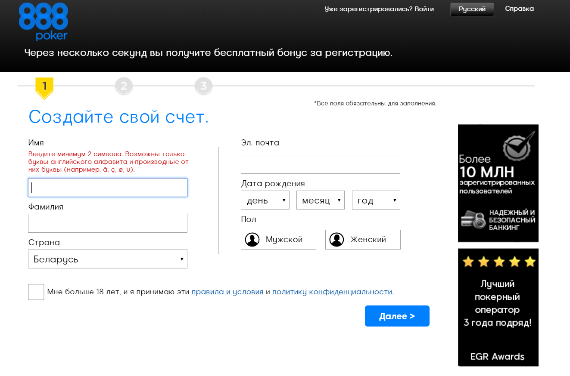Click the credit card lock icon in banner
Viewport: 570px width, 376px height.
473,219
